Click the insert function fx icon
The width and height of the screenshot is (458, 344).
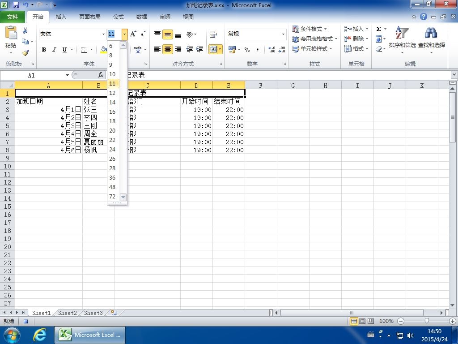(101, 75)
